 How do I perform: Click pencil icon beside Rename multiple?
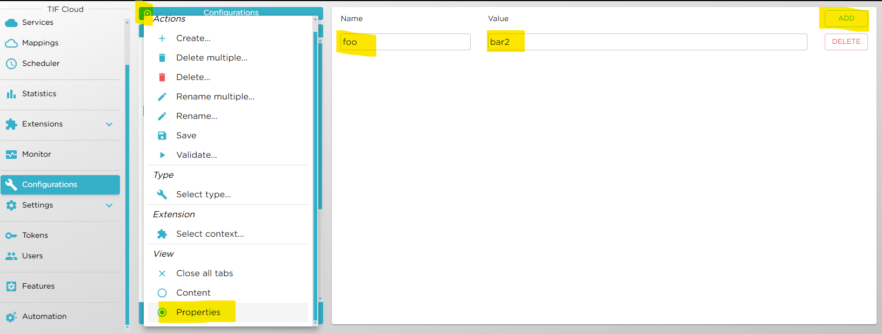[162, 97]
